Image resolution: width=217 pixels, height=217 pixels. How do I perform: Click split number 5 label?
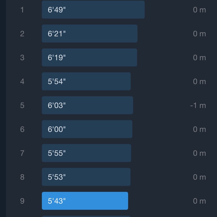tap(22, 106)
